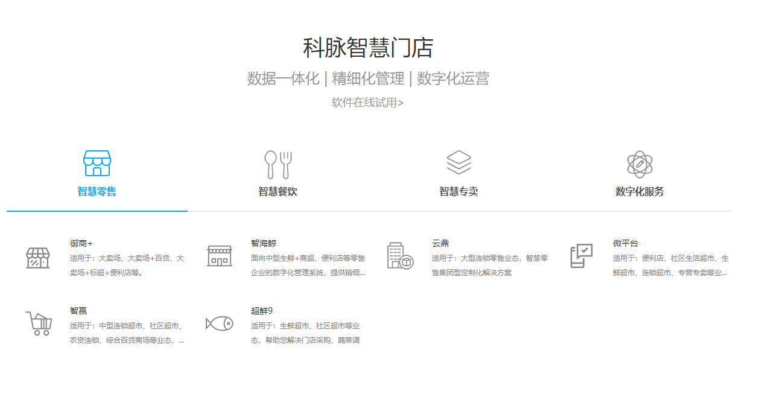Click the 智赢 description about 中型连锁超市
This screenshot has width=771, height=402.
pos(127,333)
